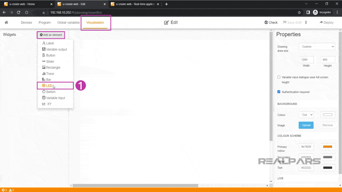
Task: Close the u-create web - Edit tab
Action: click(104, 4)
